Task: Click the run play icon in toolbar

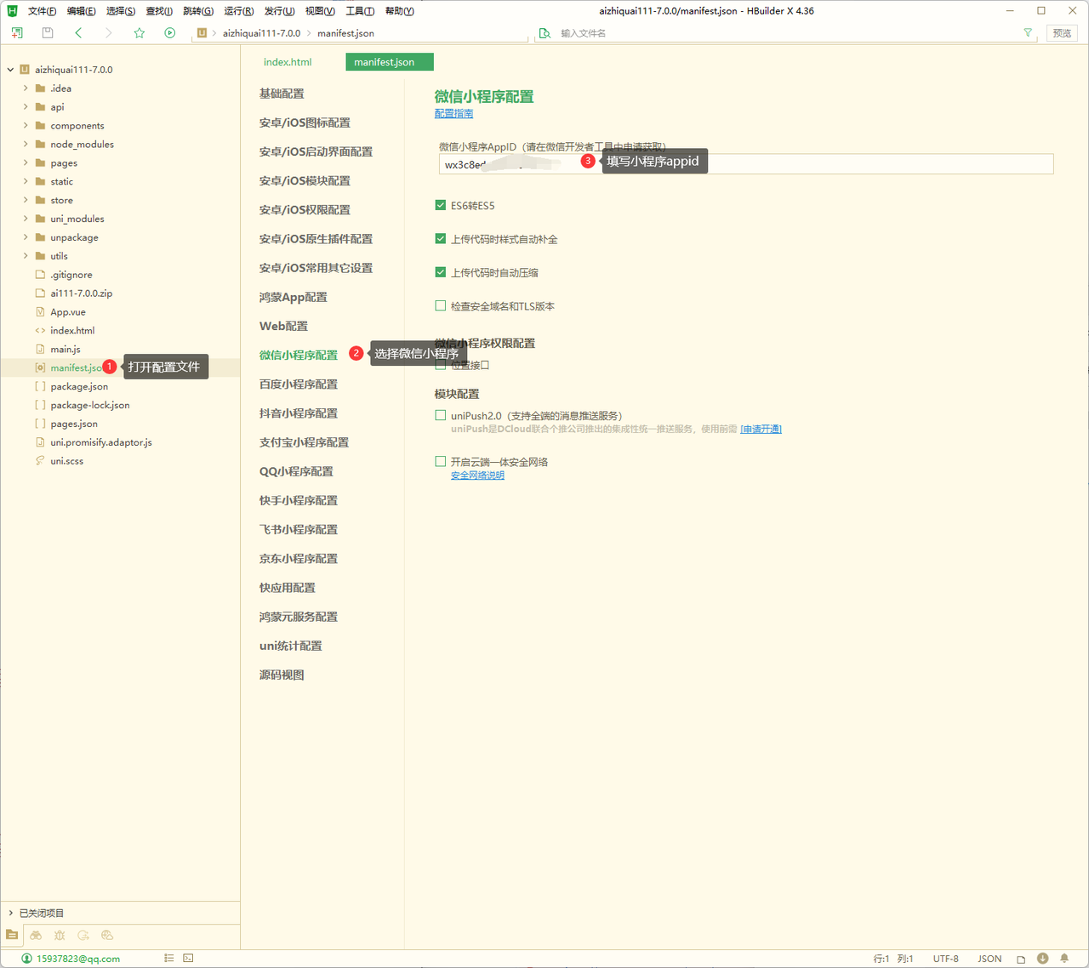Action: [170, 32]
